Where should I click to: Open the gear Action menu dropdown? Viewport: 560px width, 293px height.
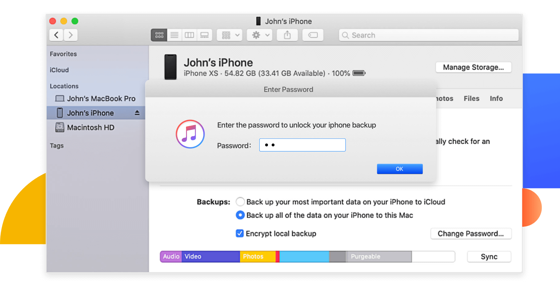point(259,35)
